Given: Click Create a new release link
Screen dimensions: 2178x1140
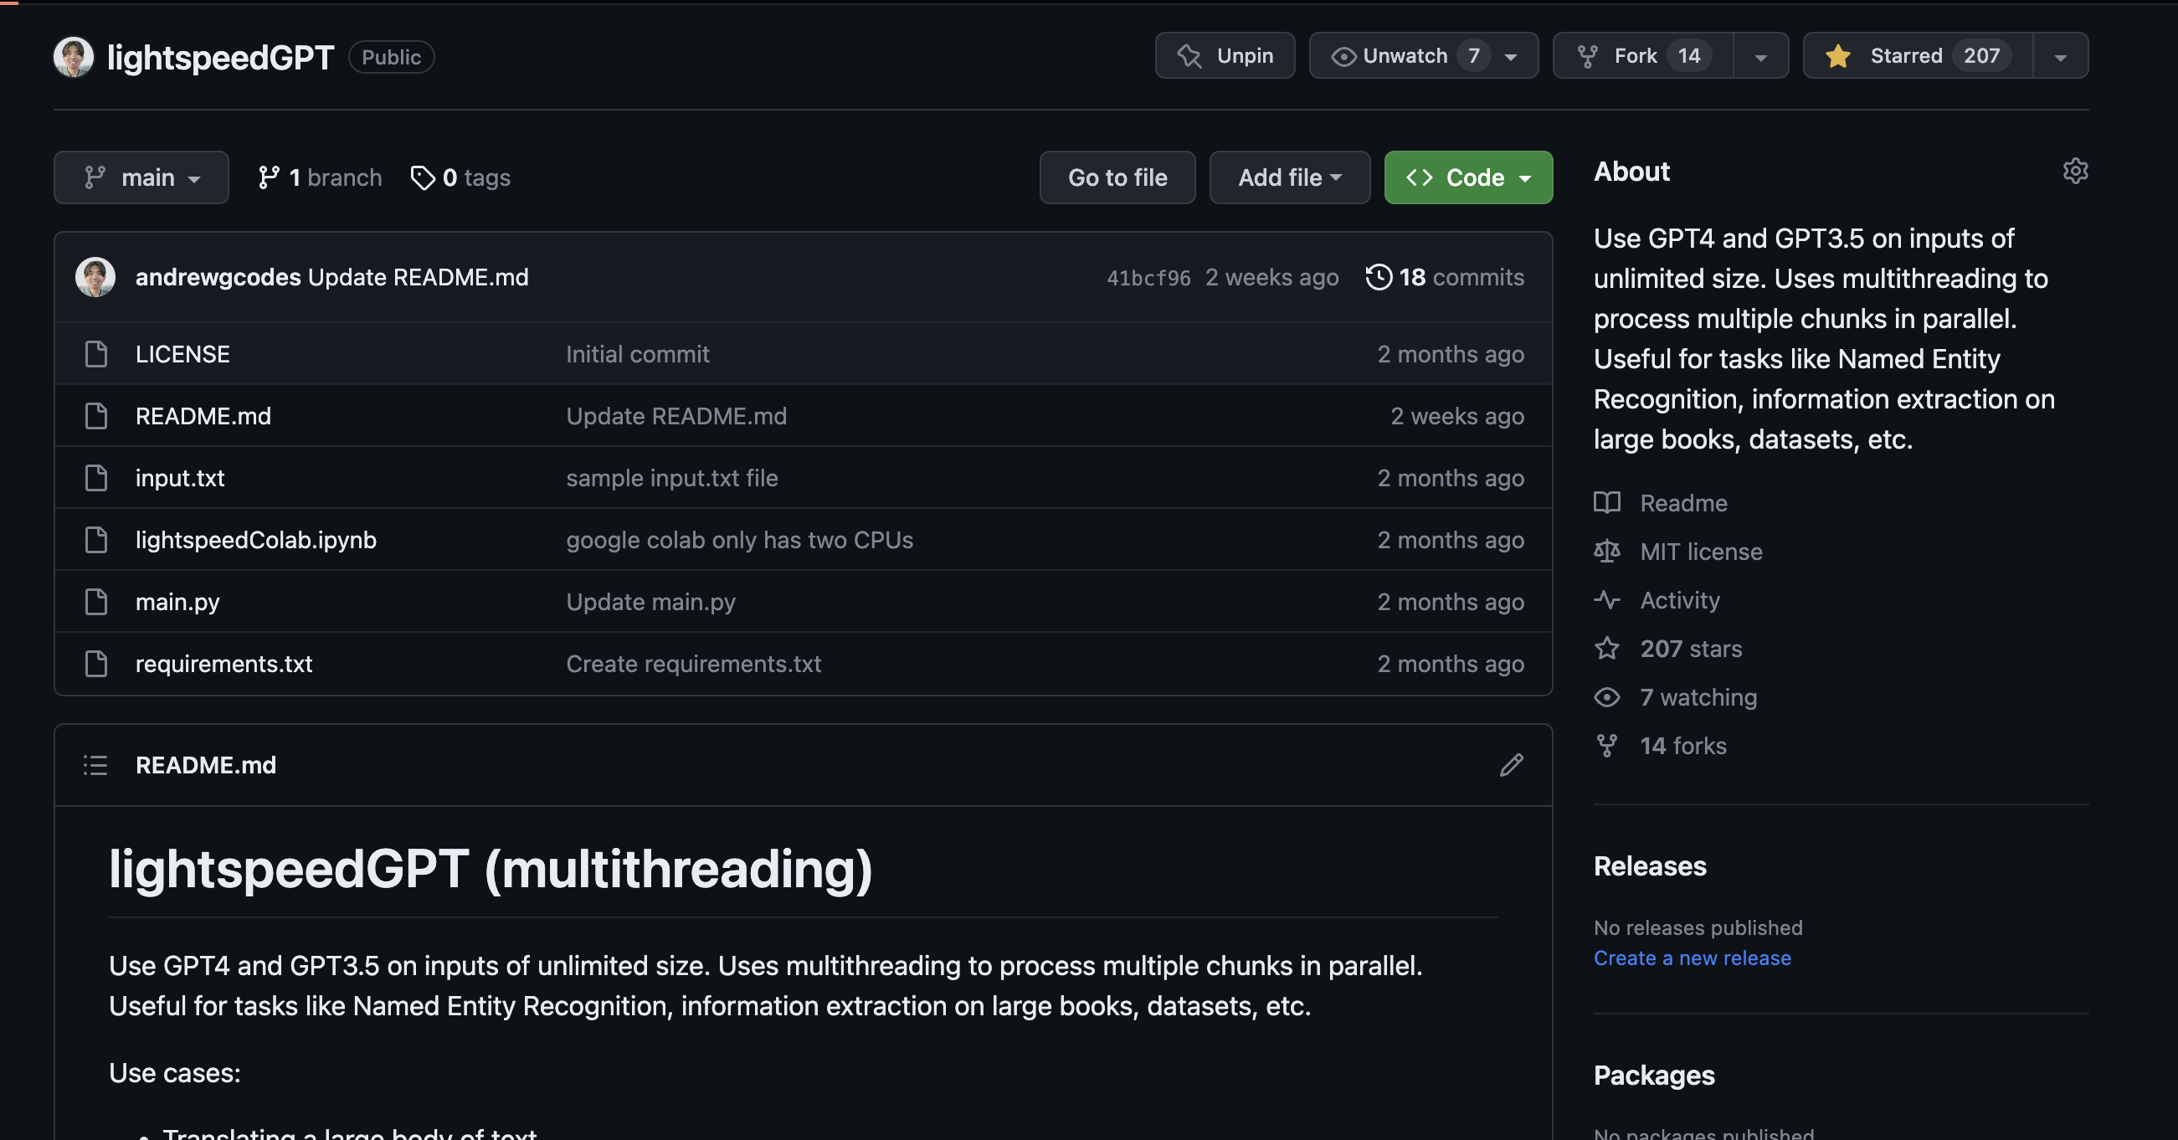Looking at the screenshot, I should pyautogui.click(x=1692, y=958).
